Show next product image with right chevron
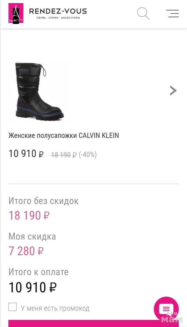187x327 pixels. pyautogui.click(x=173, y=91)
